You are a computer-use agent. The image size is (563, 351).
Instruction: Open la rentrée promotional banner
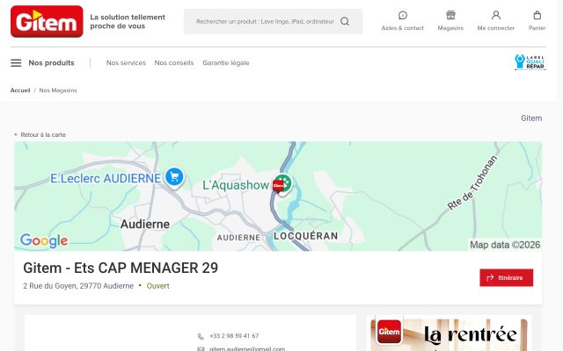click(449, 333)
